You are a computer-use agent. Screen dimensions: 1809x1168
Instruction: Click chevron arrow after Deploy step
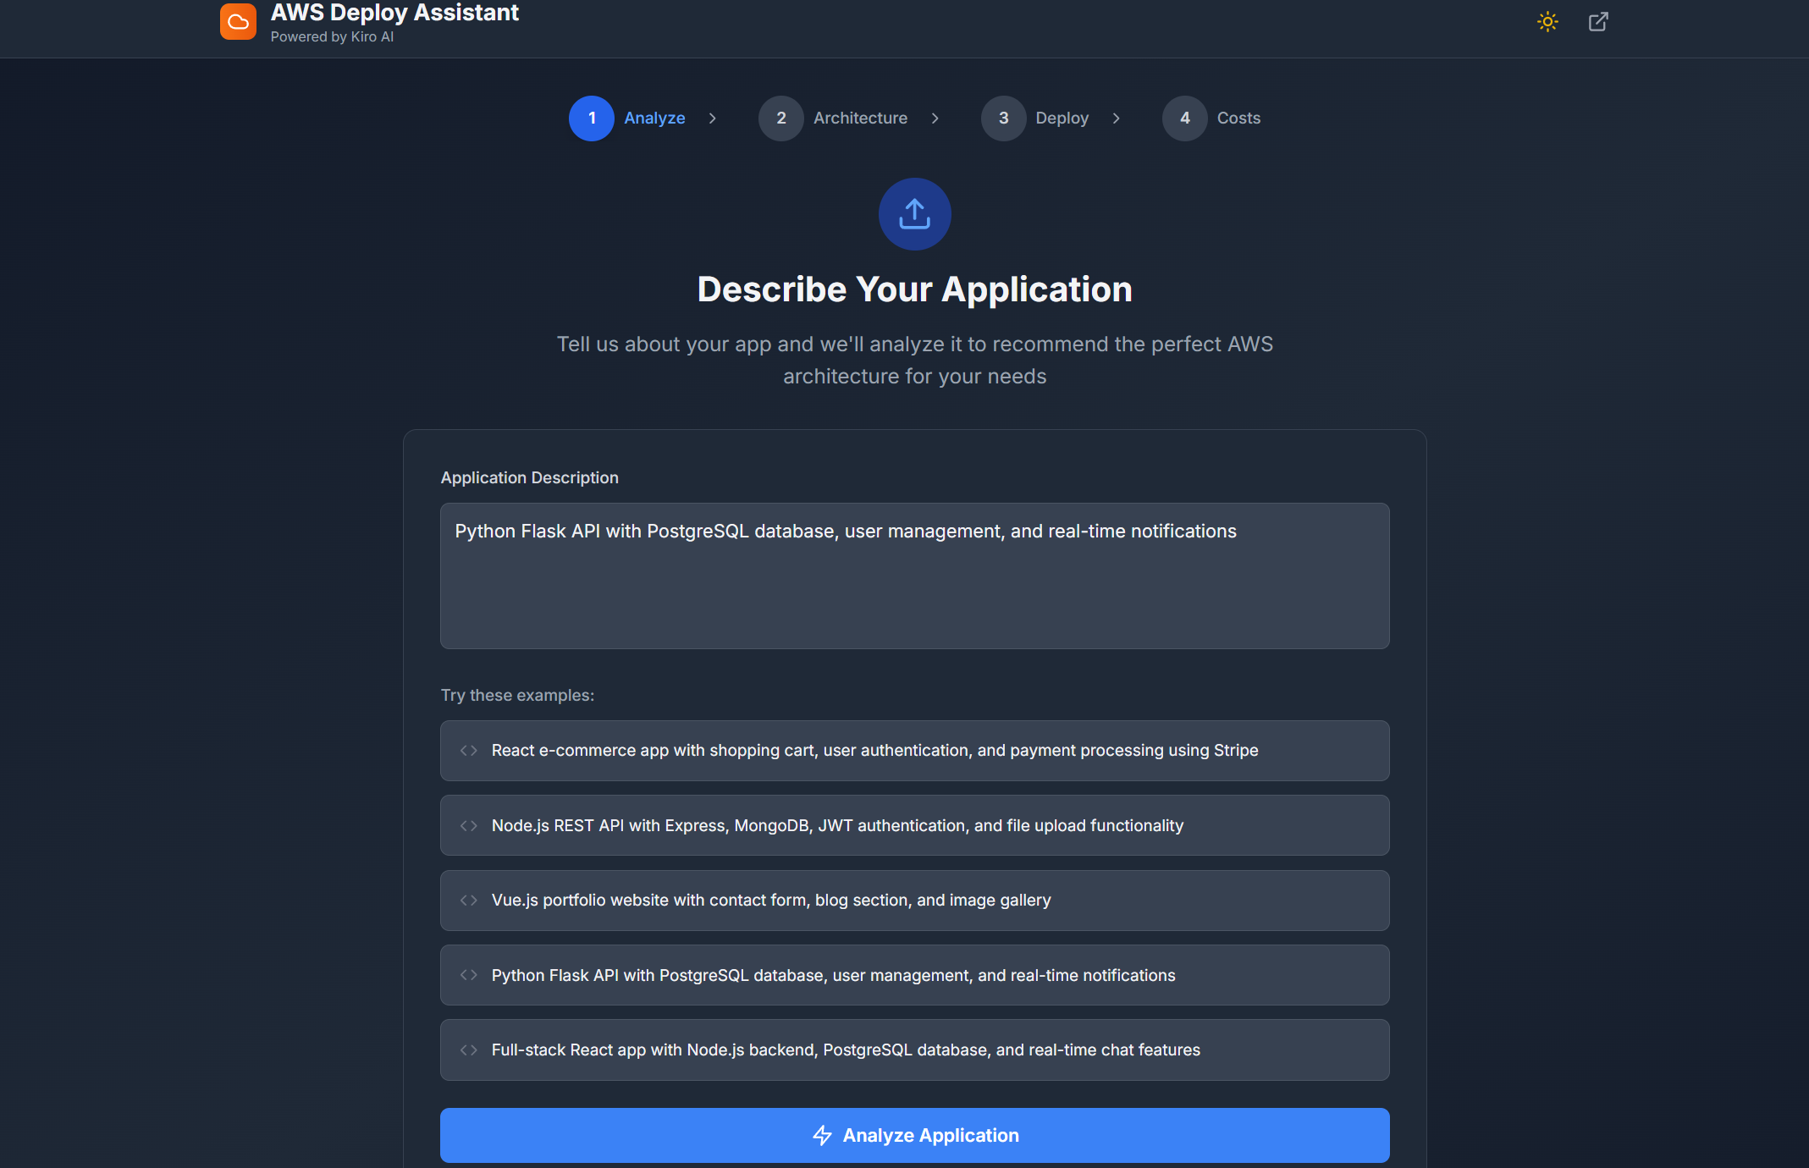[1117, 118]
